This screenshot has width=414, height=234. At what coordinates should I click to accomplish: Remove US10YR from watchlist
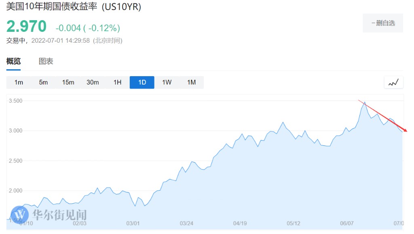click(383, 23)
